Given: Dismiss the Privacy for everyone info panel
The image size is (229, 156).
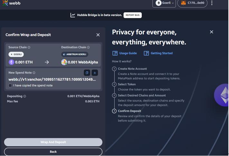Looking at the screenshot, I should pos(211,32).
